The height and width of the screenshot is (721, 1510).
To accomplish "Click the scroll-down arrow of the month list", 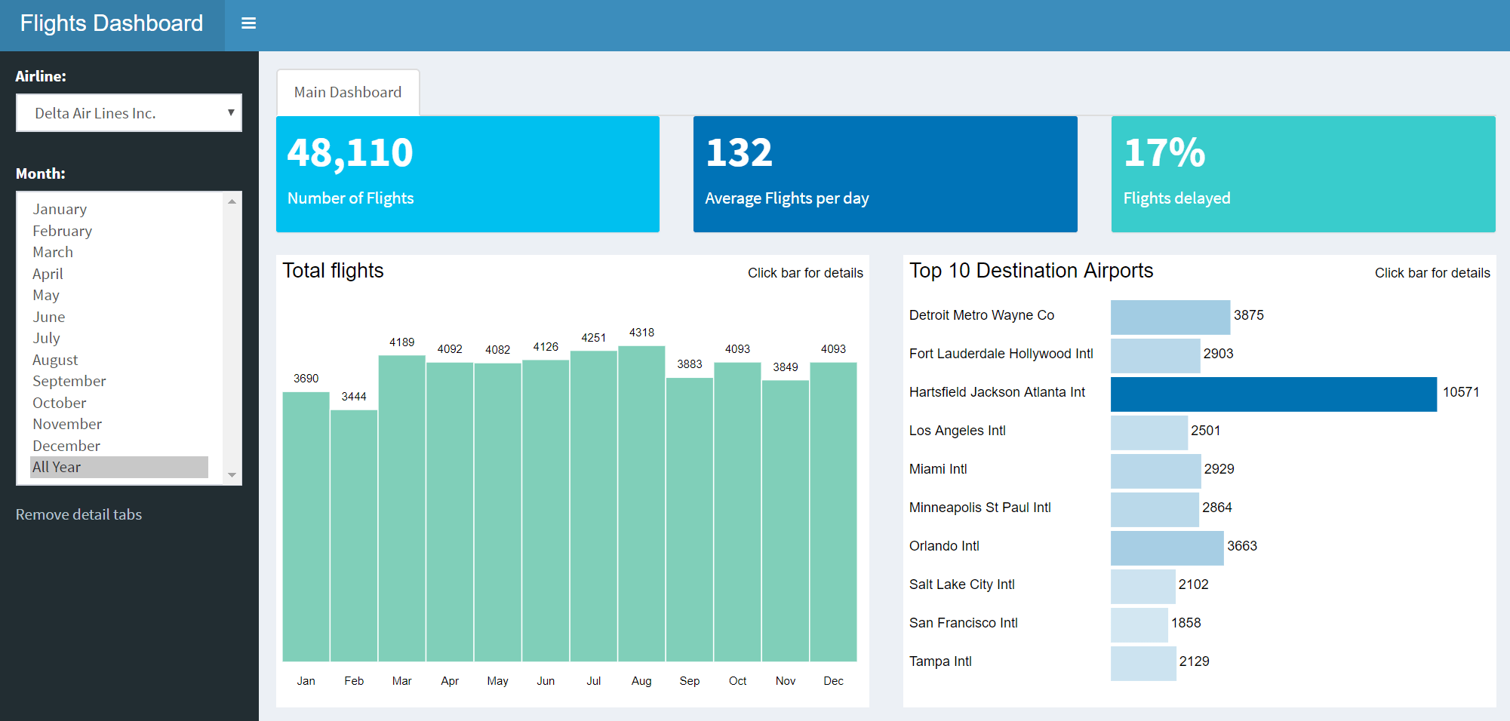I will [x=232, y=474].
